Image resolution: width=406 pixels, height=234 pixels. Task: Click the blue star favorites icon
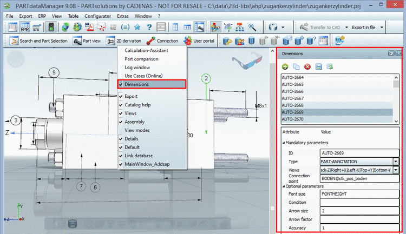(x=137, y=27)
